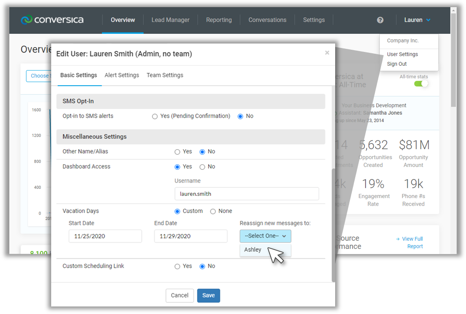466x314 pixels.
Task: Click the "$81M" opportunity amount value
Action: click(x=414, y=145)
